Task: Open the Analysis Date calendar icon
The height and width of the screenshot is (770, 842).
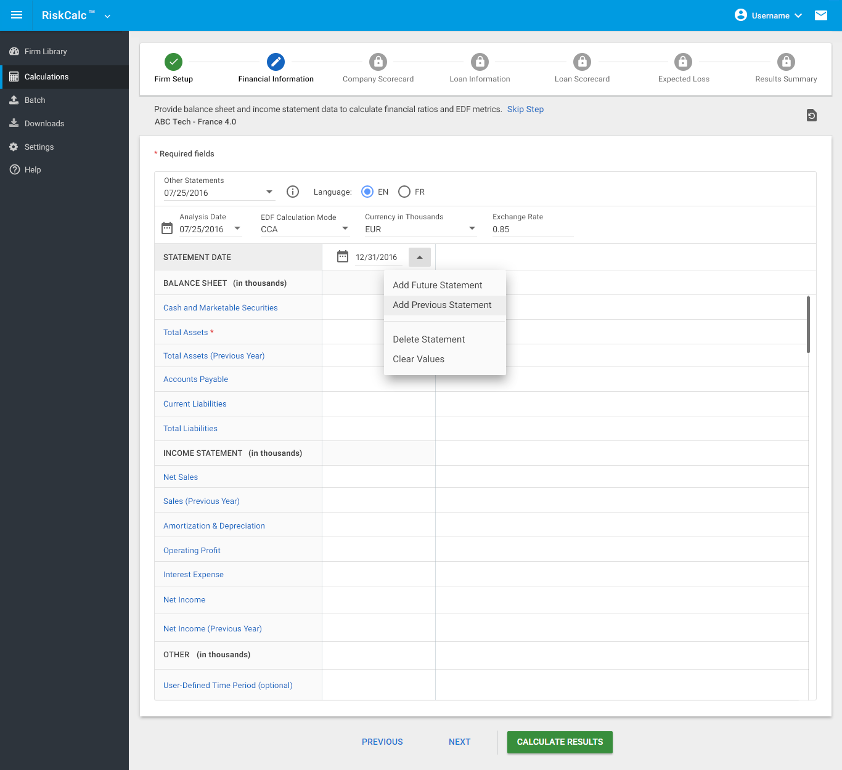Action: (167, 228)
